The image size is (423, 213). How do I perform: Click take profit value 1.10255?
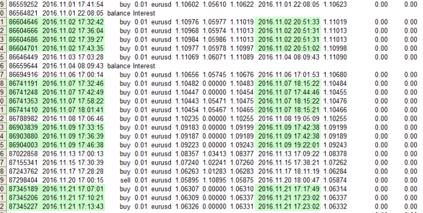242,118
